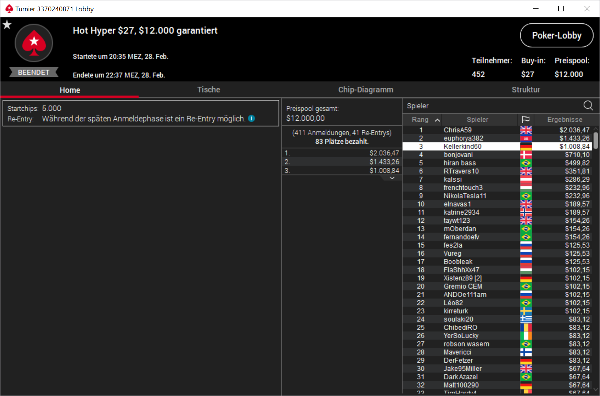Click the Spieler column header
The width and height of the screenshot is (600, 396).
[x=477, y=120]
